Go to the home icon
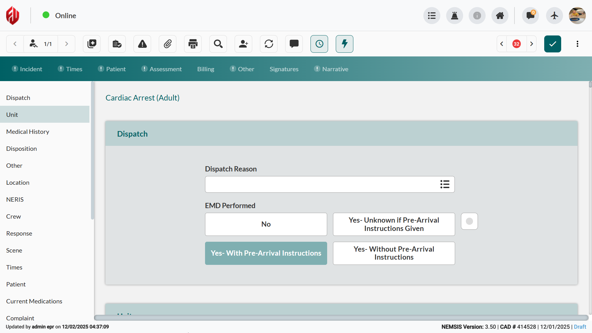592x333 pixels. (500, 15)
